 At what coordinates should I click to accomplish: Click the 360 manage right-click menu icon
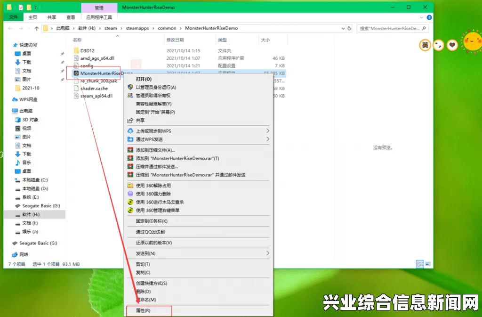(x=130, y=210)
